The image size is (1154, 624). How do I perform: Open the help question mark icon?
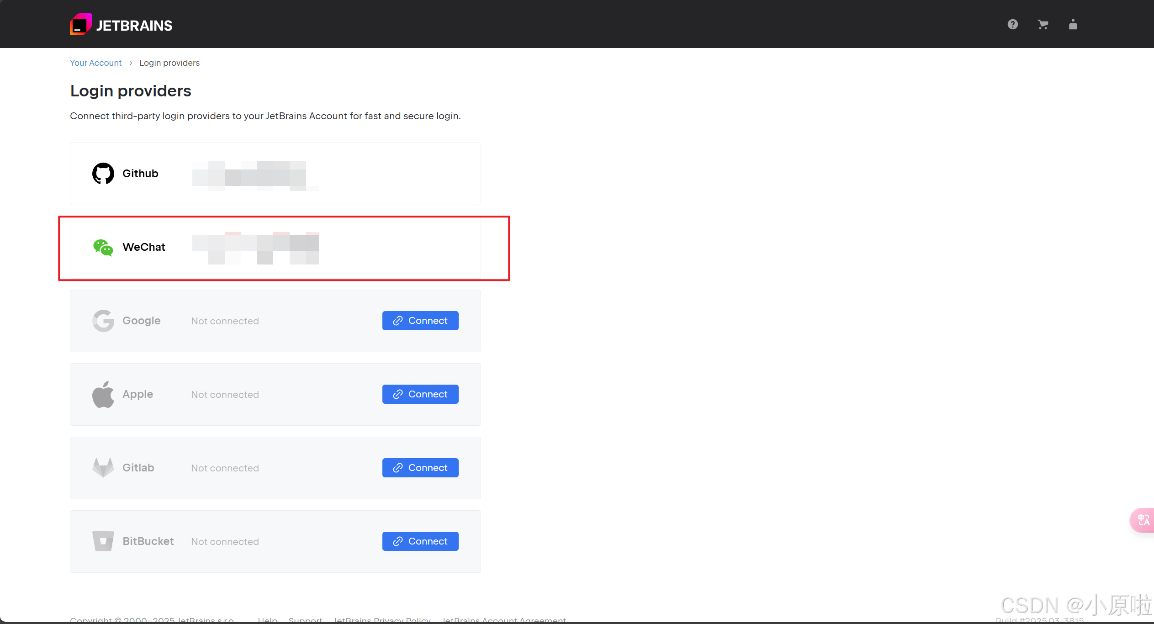[1012, 25]
